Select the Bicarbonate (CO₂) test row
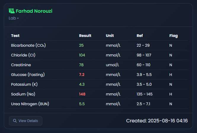 tap(28, 46)
